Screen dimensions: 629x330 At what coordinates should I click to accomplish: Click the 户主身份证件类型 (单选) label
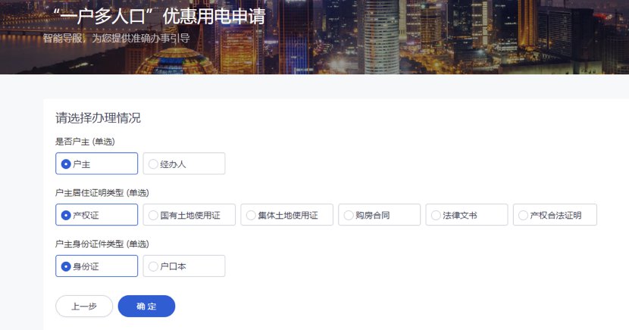point(102,244)
